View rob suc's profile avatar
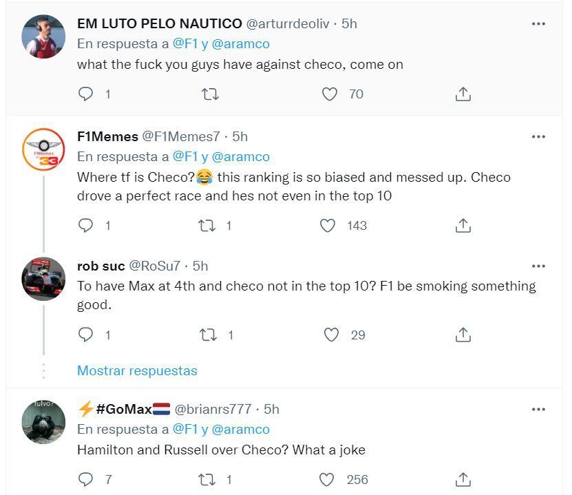 pos(43,279)
